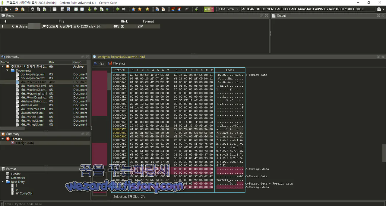Open the File stats view
The image size is (386, 206).
coord(116,63)
